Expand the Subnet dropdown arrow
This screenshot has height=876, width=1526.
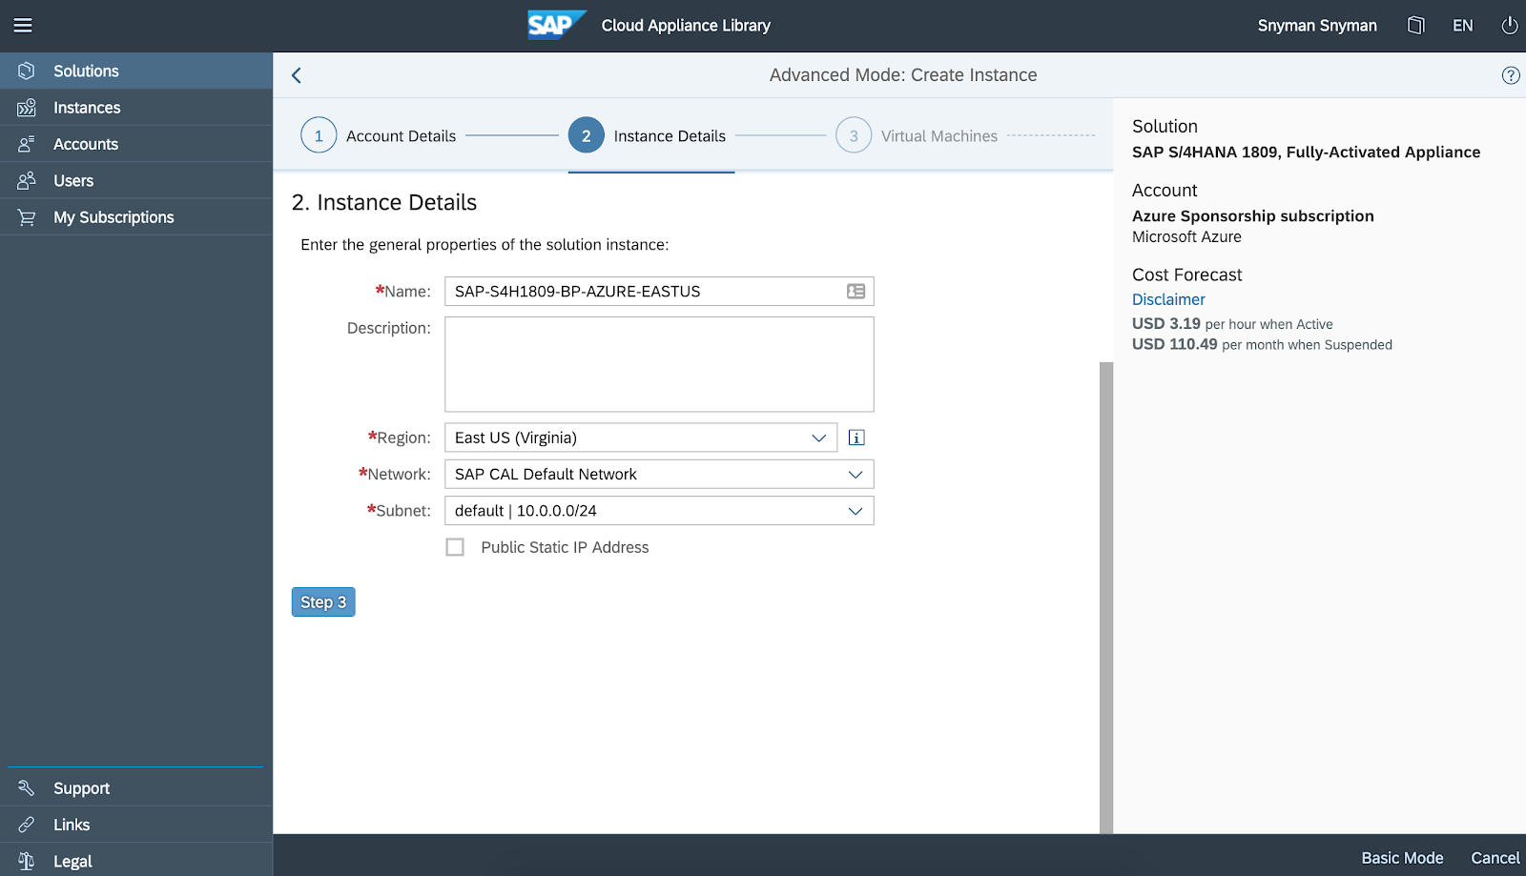tap(856, 511)
